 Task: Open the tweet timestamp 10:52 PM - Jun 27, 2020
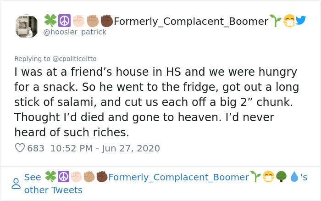(x=105, y=148)
